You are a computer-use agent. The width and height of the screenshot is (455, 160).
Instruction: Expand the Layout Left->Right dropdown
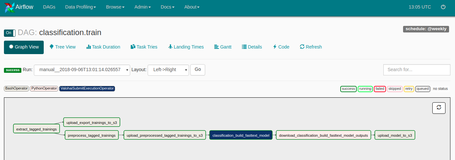[x=168, y=70]
